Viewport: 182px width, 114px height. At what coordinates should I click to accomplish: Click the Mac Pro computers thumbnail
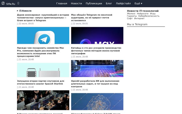(x=43, y=70)
